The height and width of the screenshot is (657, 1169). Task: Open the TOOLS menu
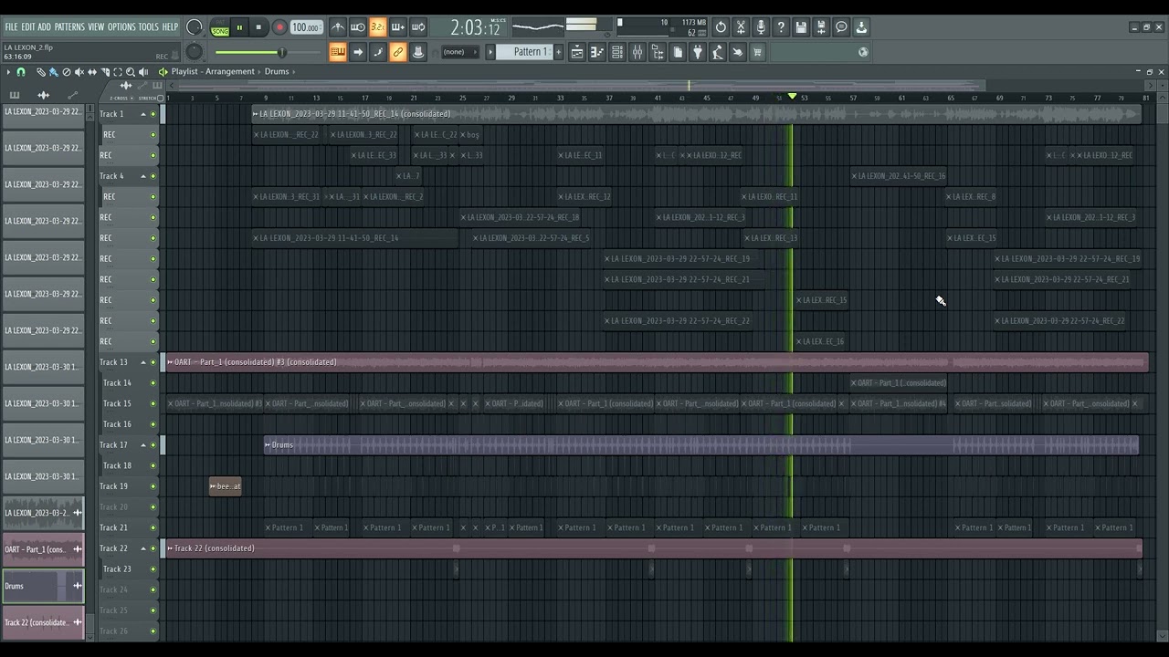tap(149, 27)
